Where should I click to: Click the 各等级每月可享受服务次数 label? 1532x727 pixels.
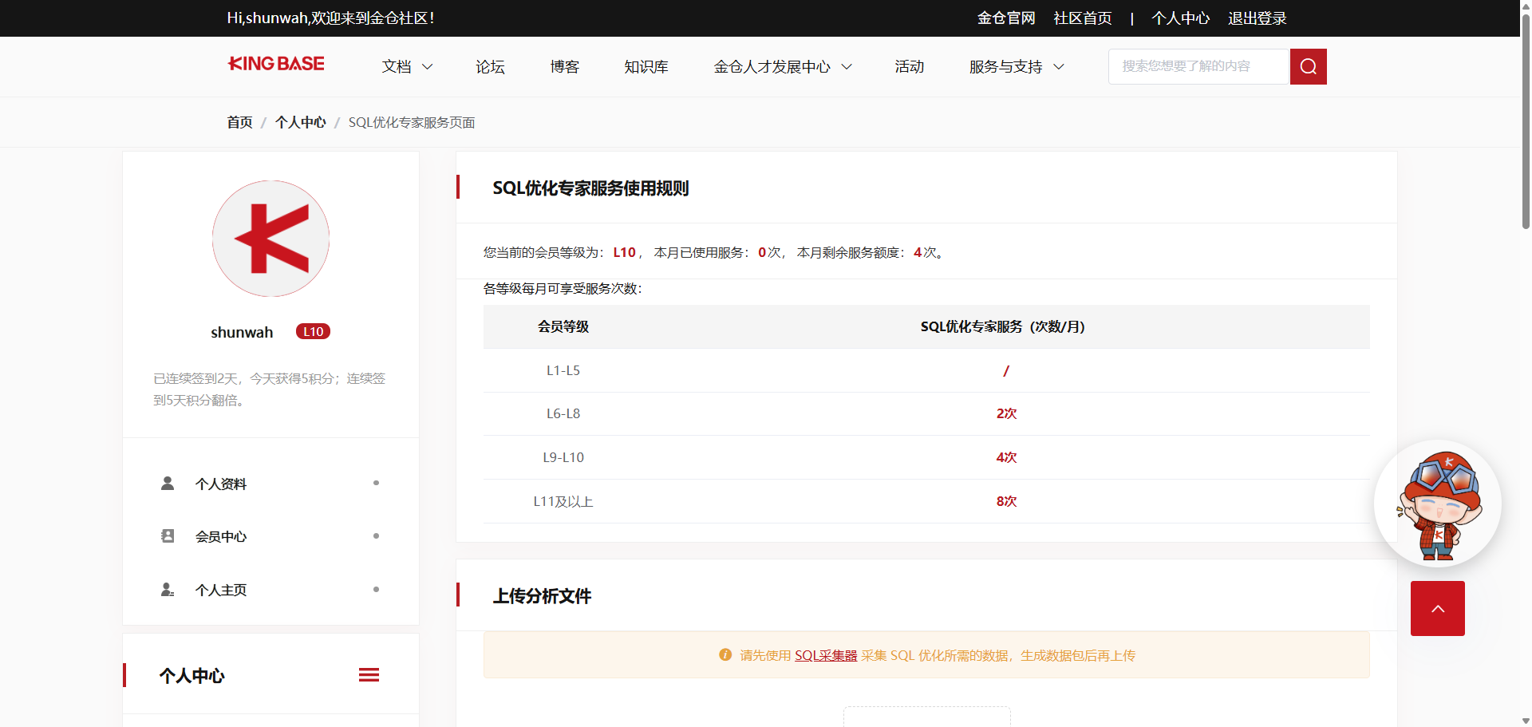coord(563,288)
